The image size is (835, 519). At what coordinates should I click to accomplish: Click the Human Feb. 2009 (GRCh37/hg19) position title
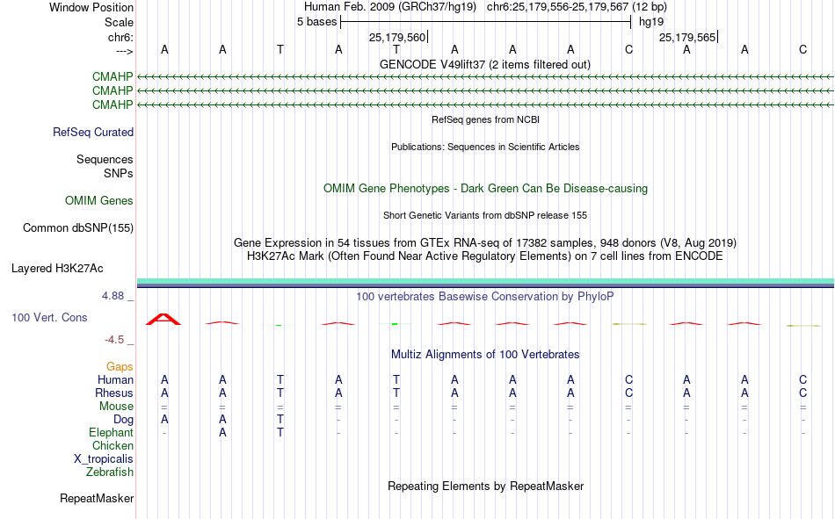(x=392, y=7)
